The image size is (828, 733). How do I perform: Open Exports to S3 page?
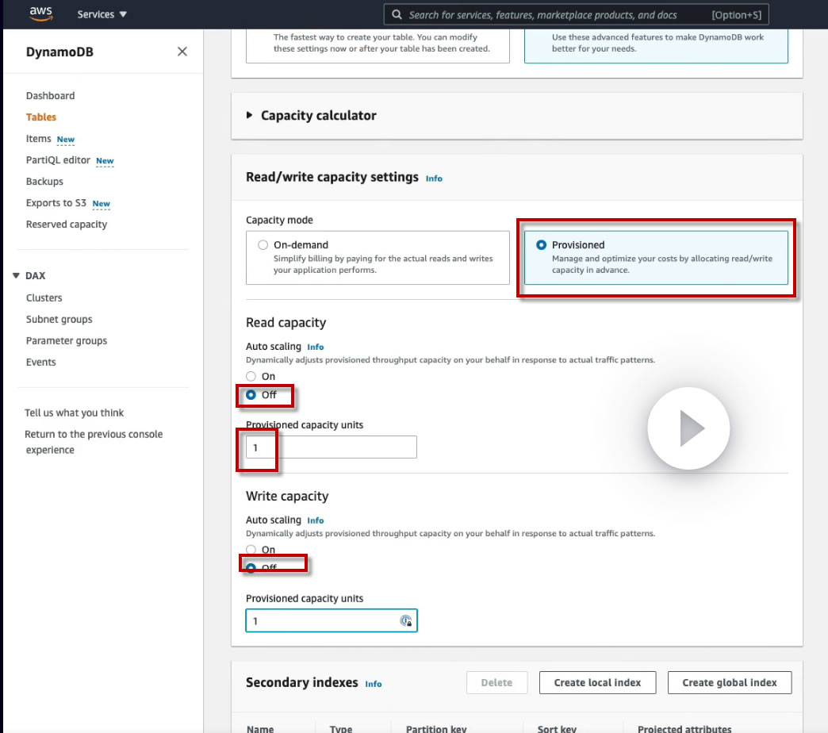pyautogui.click(x=56, y=203)
